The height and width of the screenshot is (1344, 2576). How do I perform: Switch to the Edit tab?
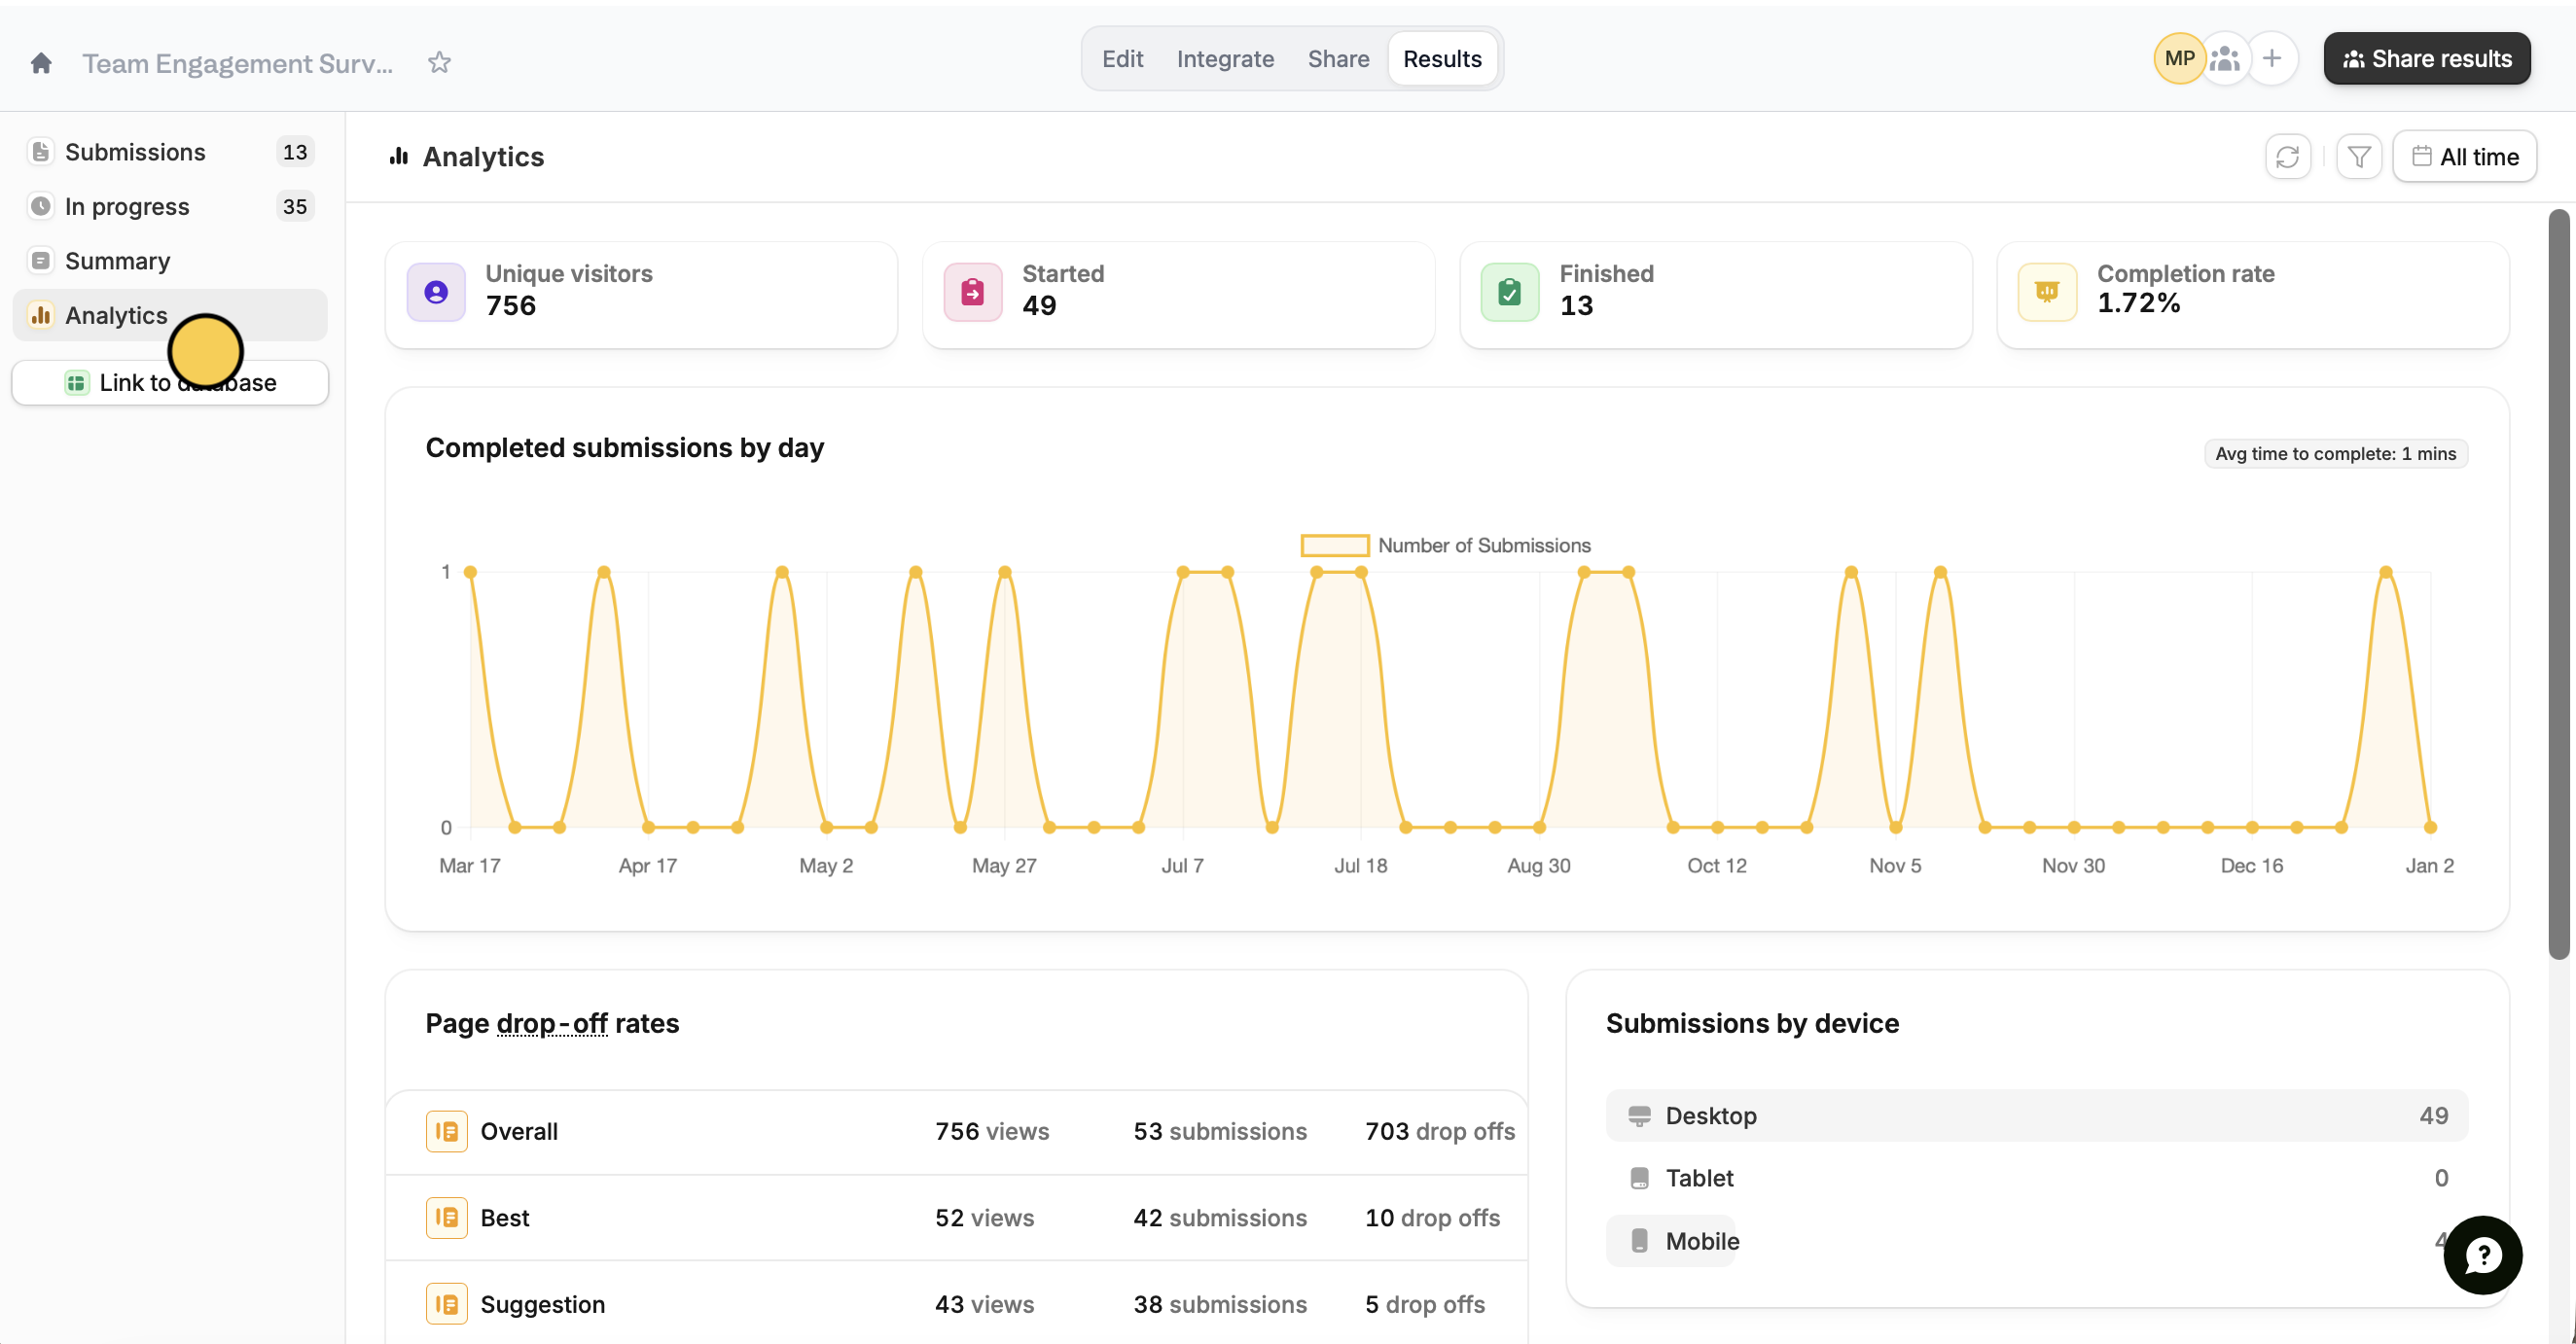(1122, 59)
